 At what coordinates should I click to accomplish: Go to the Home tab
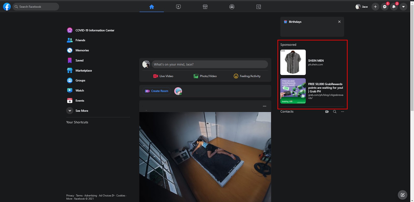point(152,7)
